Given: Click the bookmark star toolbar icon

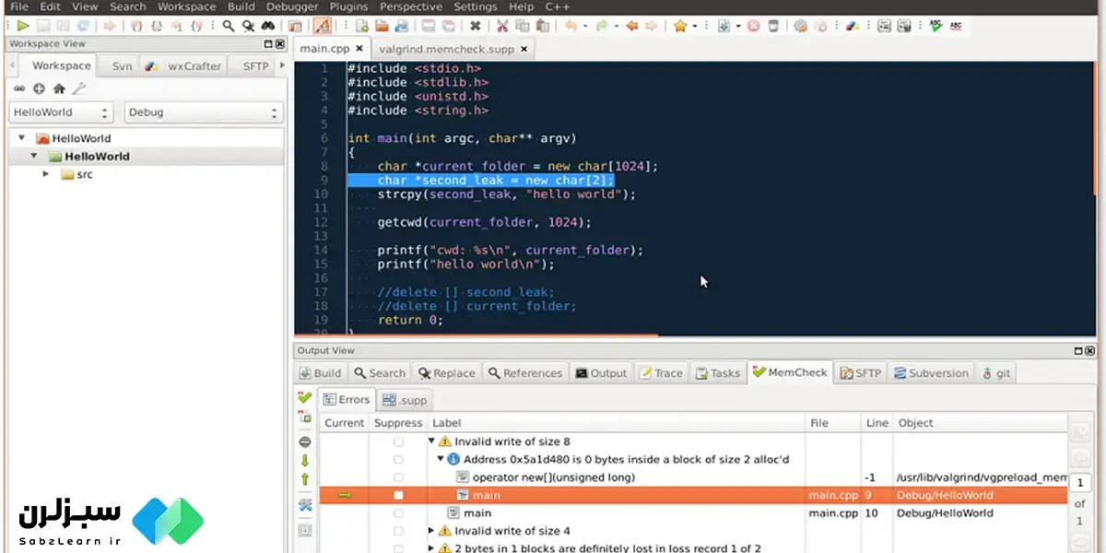Looking at the screenshot, I should coord(680,26).
